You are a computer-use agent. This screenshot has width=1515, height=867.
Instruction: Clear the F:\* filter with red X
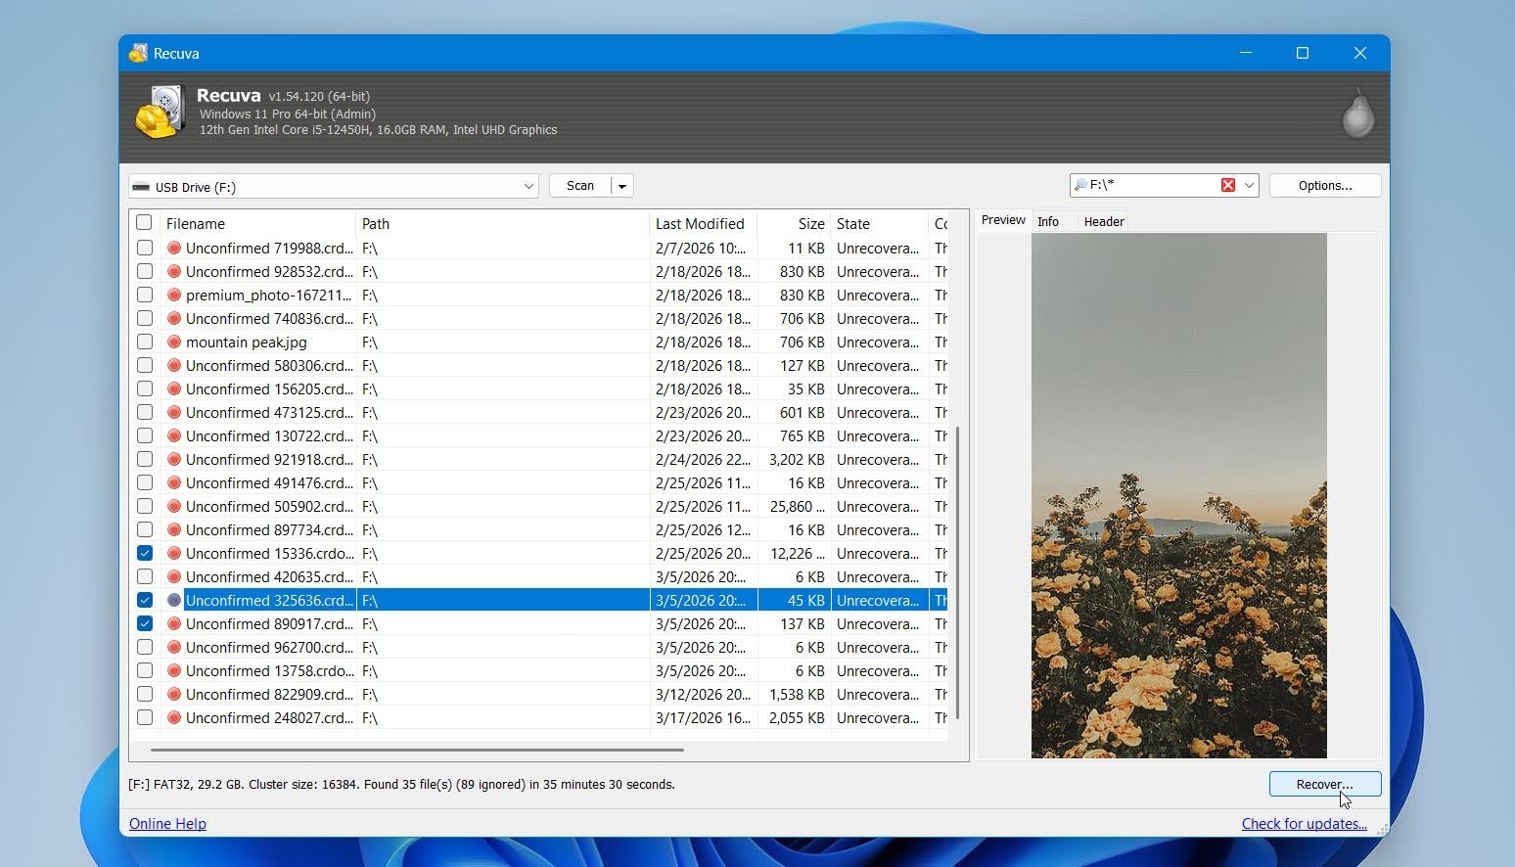(x=1227, y=185)
